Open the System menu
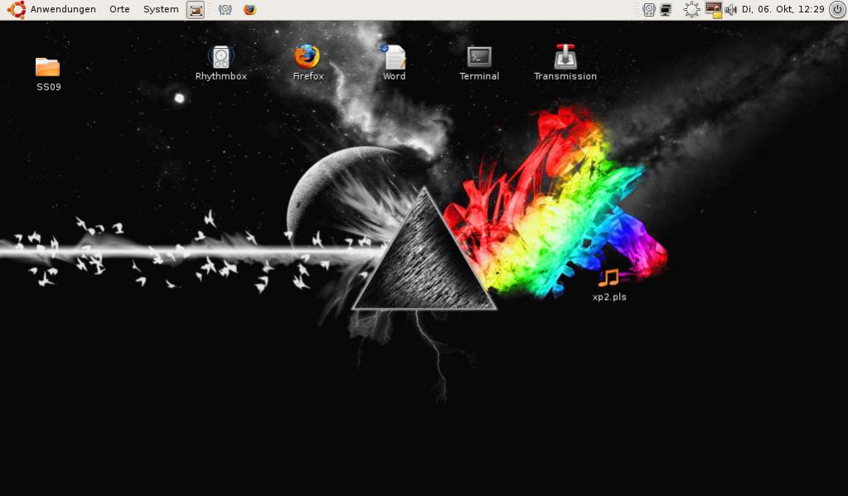Viewport: 848px width, 496px height. 161,9
